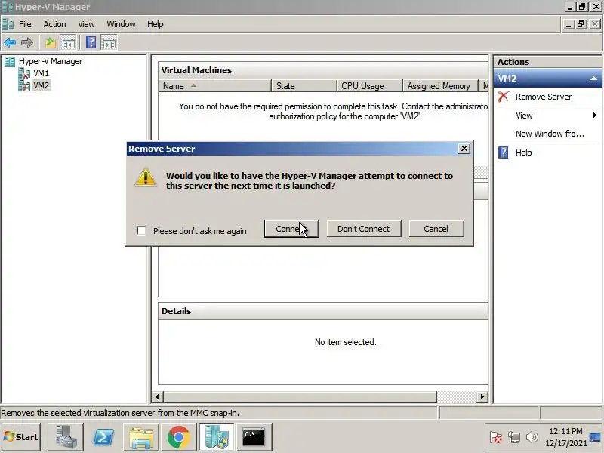Click the 'No item selected.' details text
Screen dimensions: 604x453
pos(345,342)
